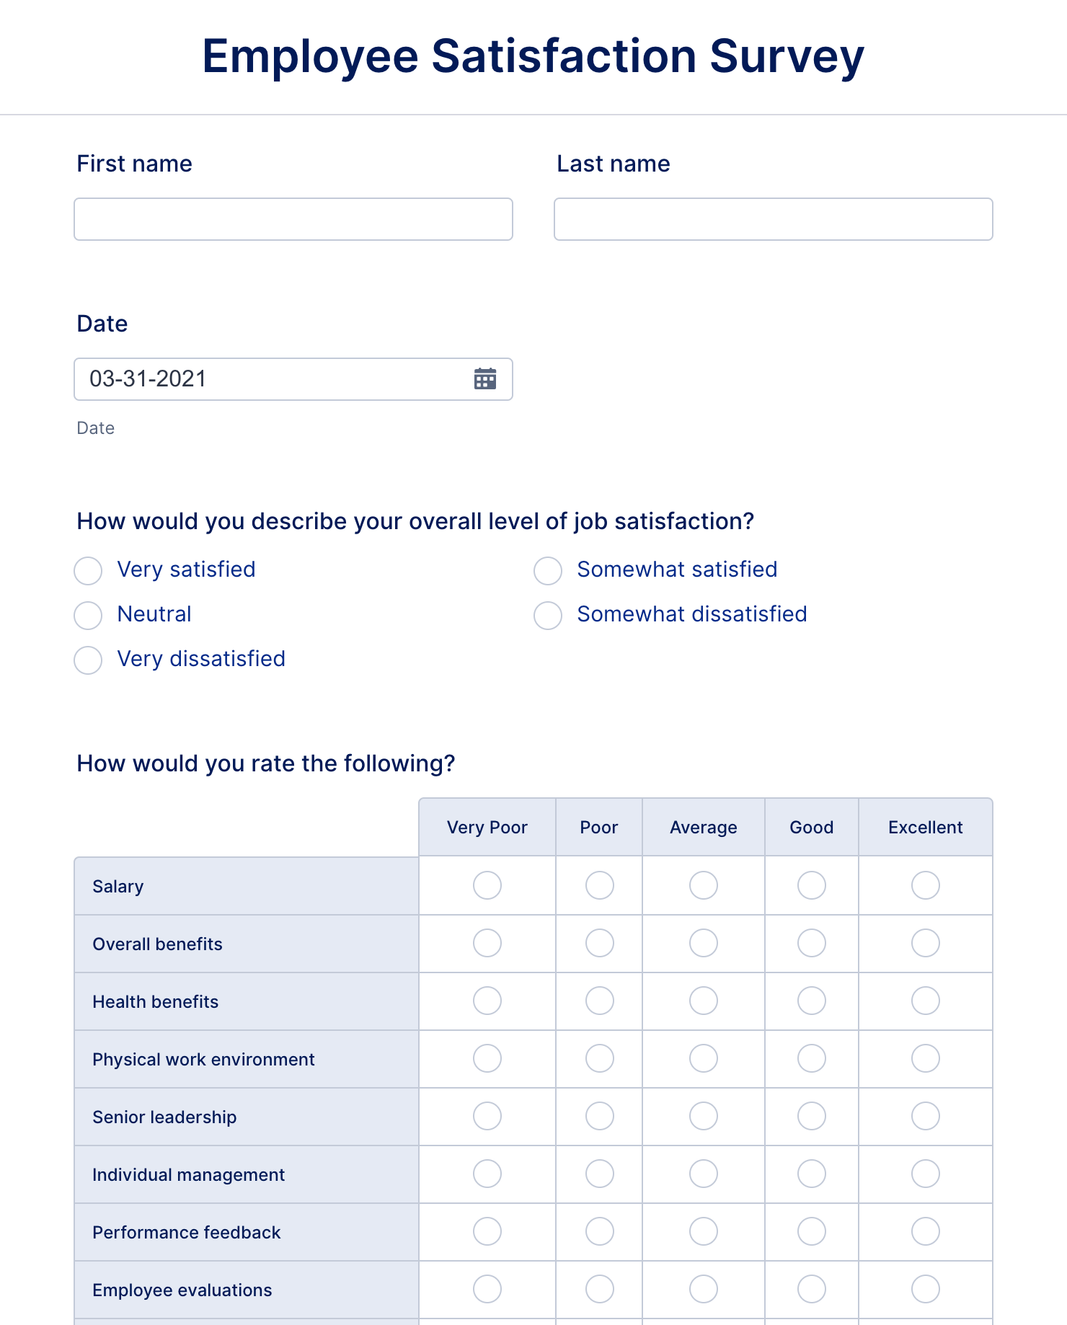Choose the Very dissatisfied option
The image size is (1067, 1325).
click(88, 660)
